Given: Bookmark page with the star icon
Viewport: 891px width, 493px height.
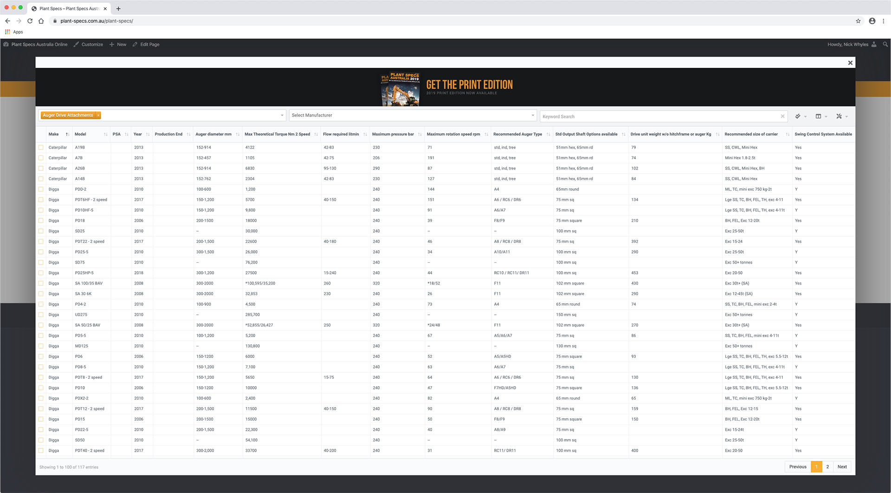Looking at the screenshot, I should 858,21.
